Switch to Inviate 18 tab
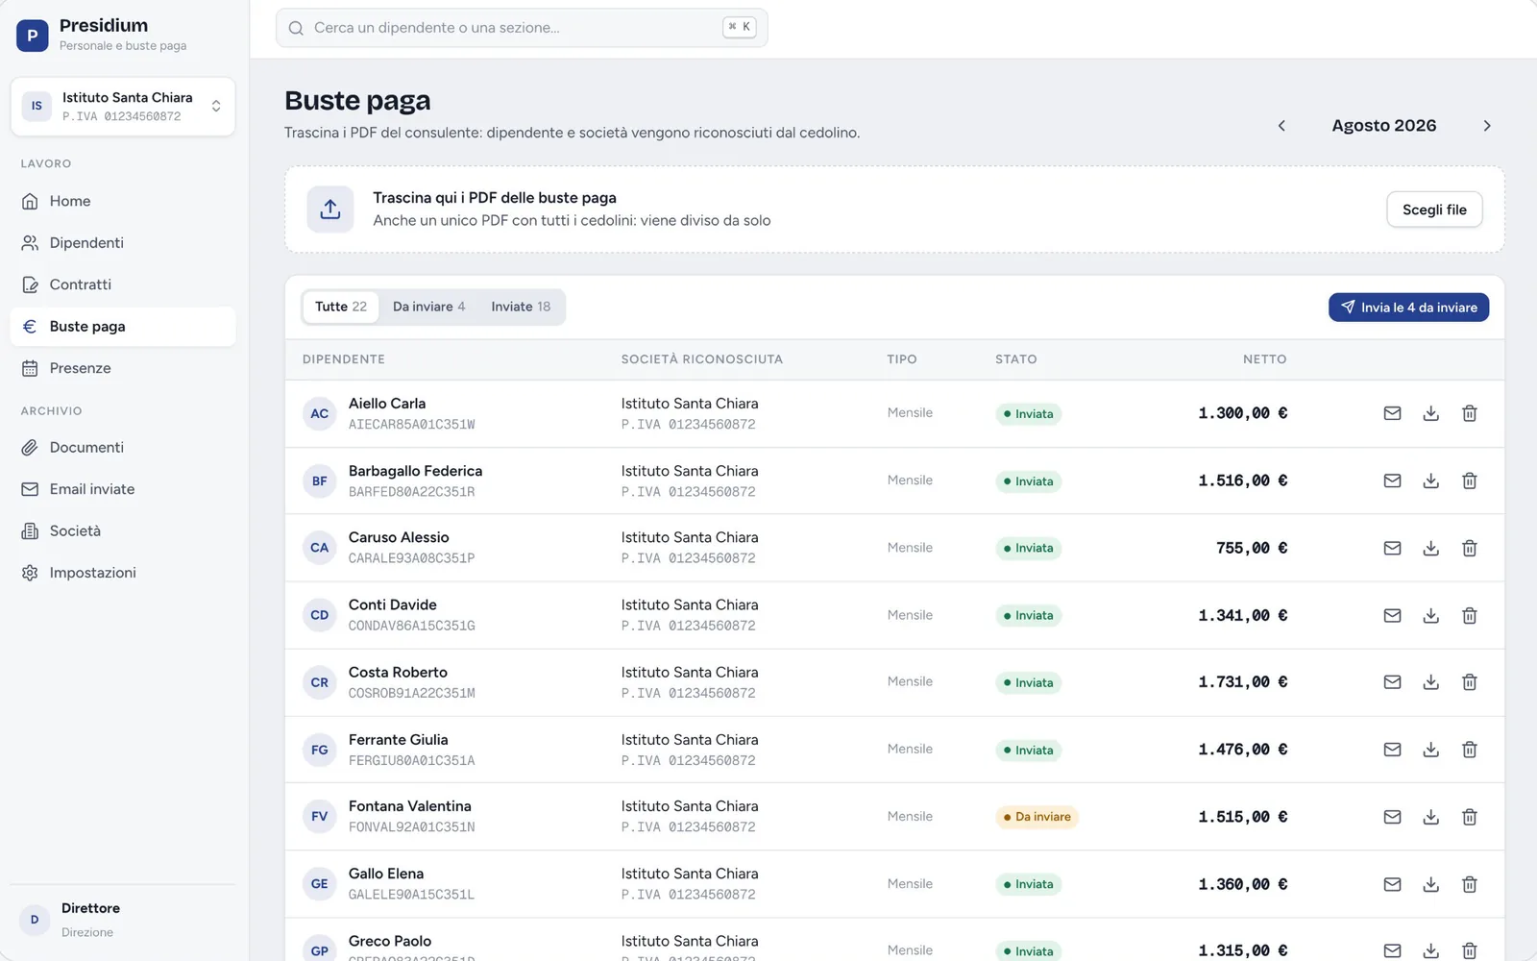1537x961 pixels. [521, 307]
